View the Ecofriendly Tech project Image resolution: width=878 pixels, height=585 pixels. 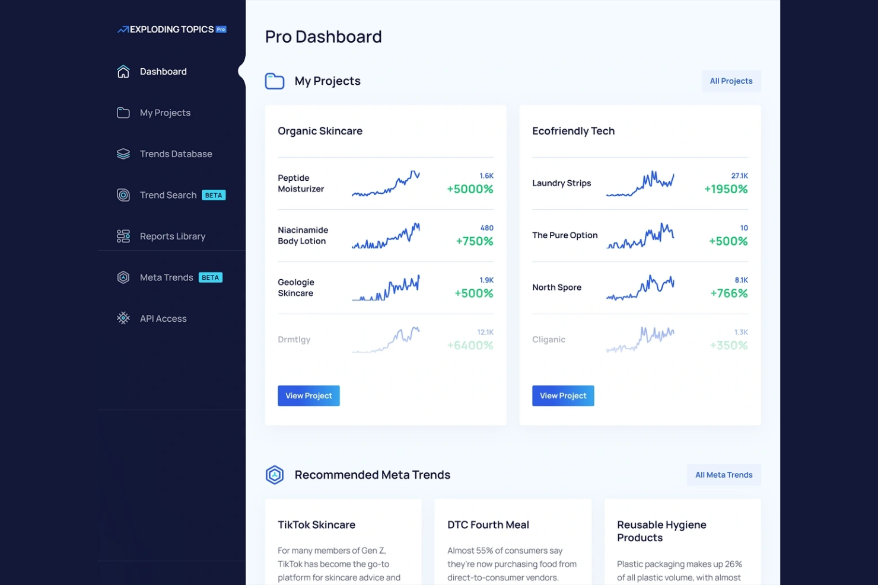(x=563, y=396)
